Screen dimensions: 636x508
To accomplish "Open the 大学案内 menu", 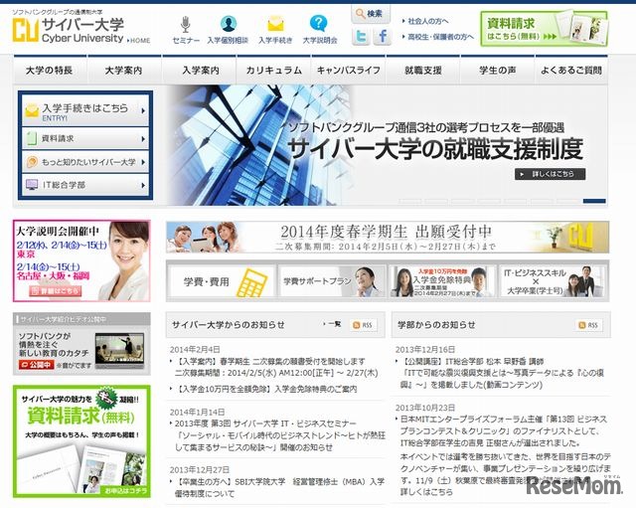I will click(123, 71).
